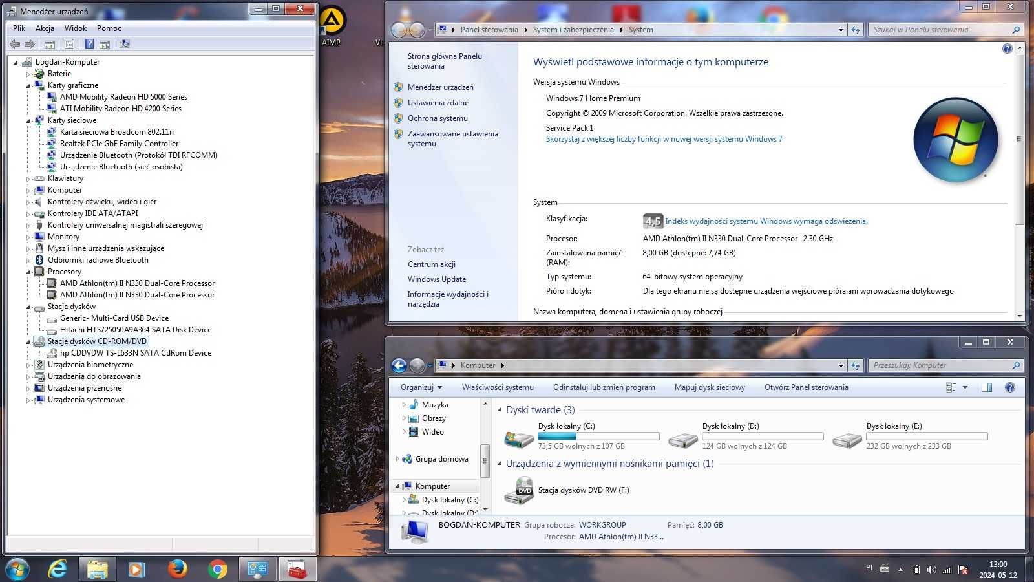Select hp CDDVDW TS-L633N SATA CdRom Device
Viewport: 1034px width, 582px height.
click(x=136, y=353)
